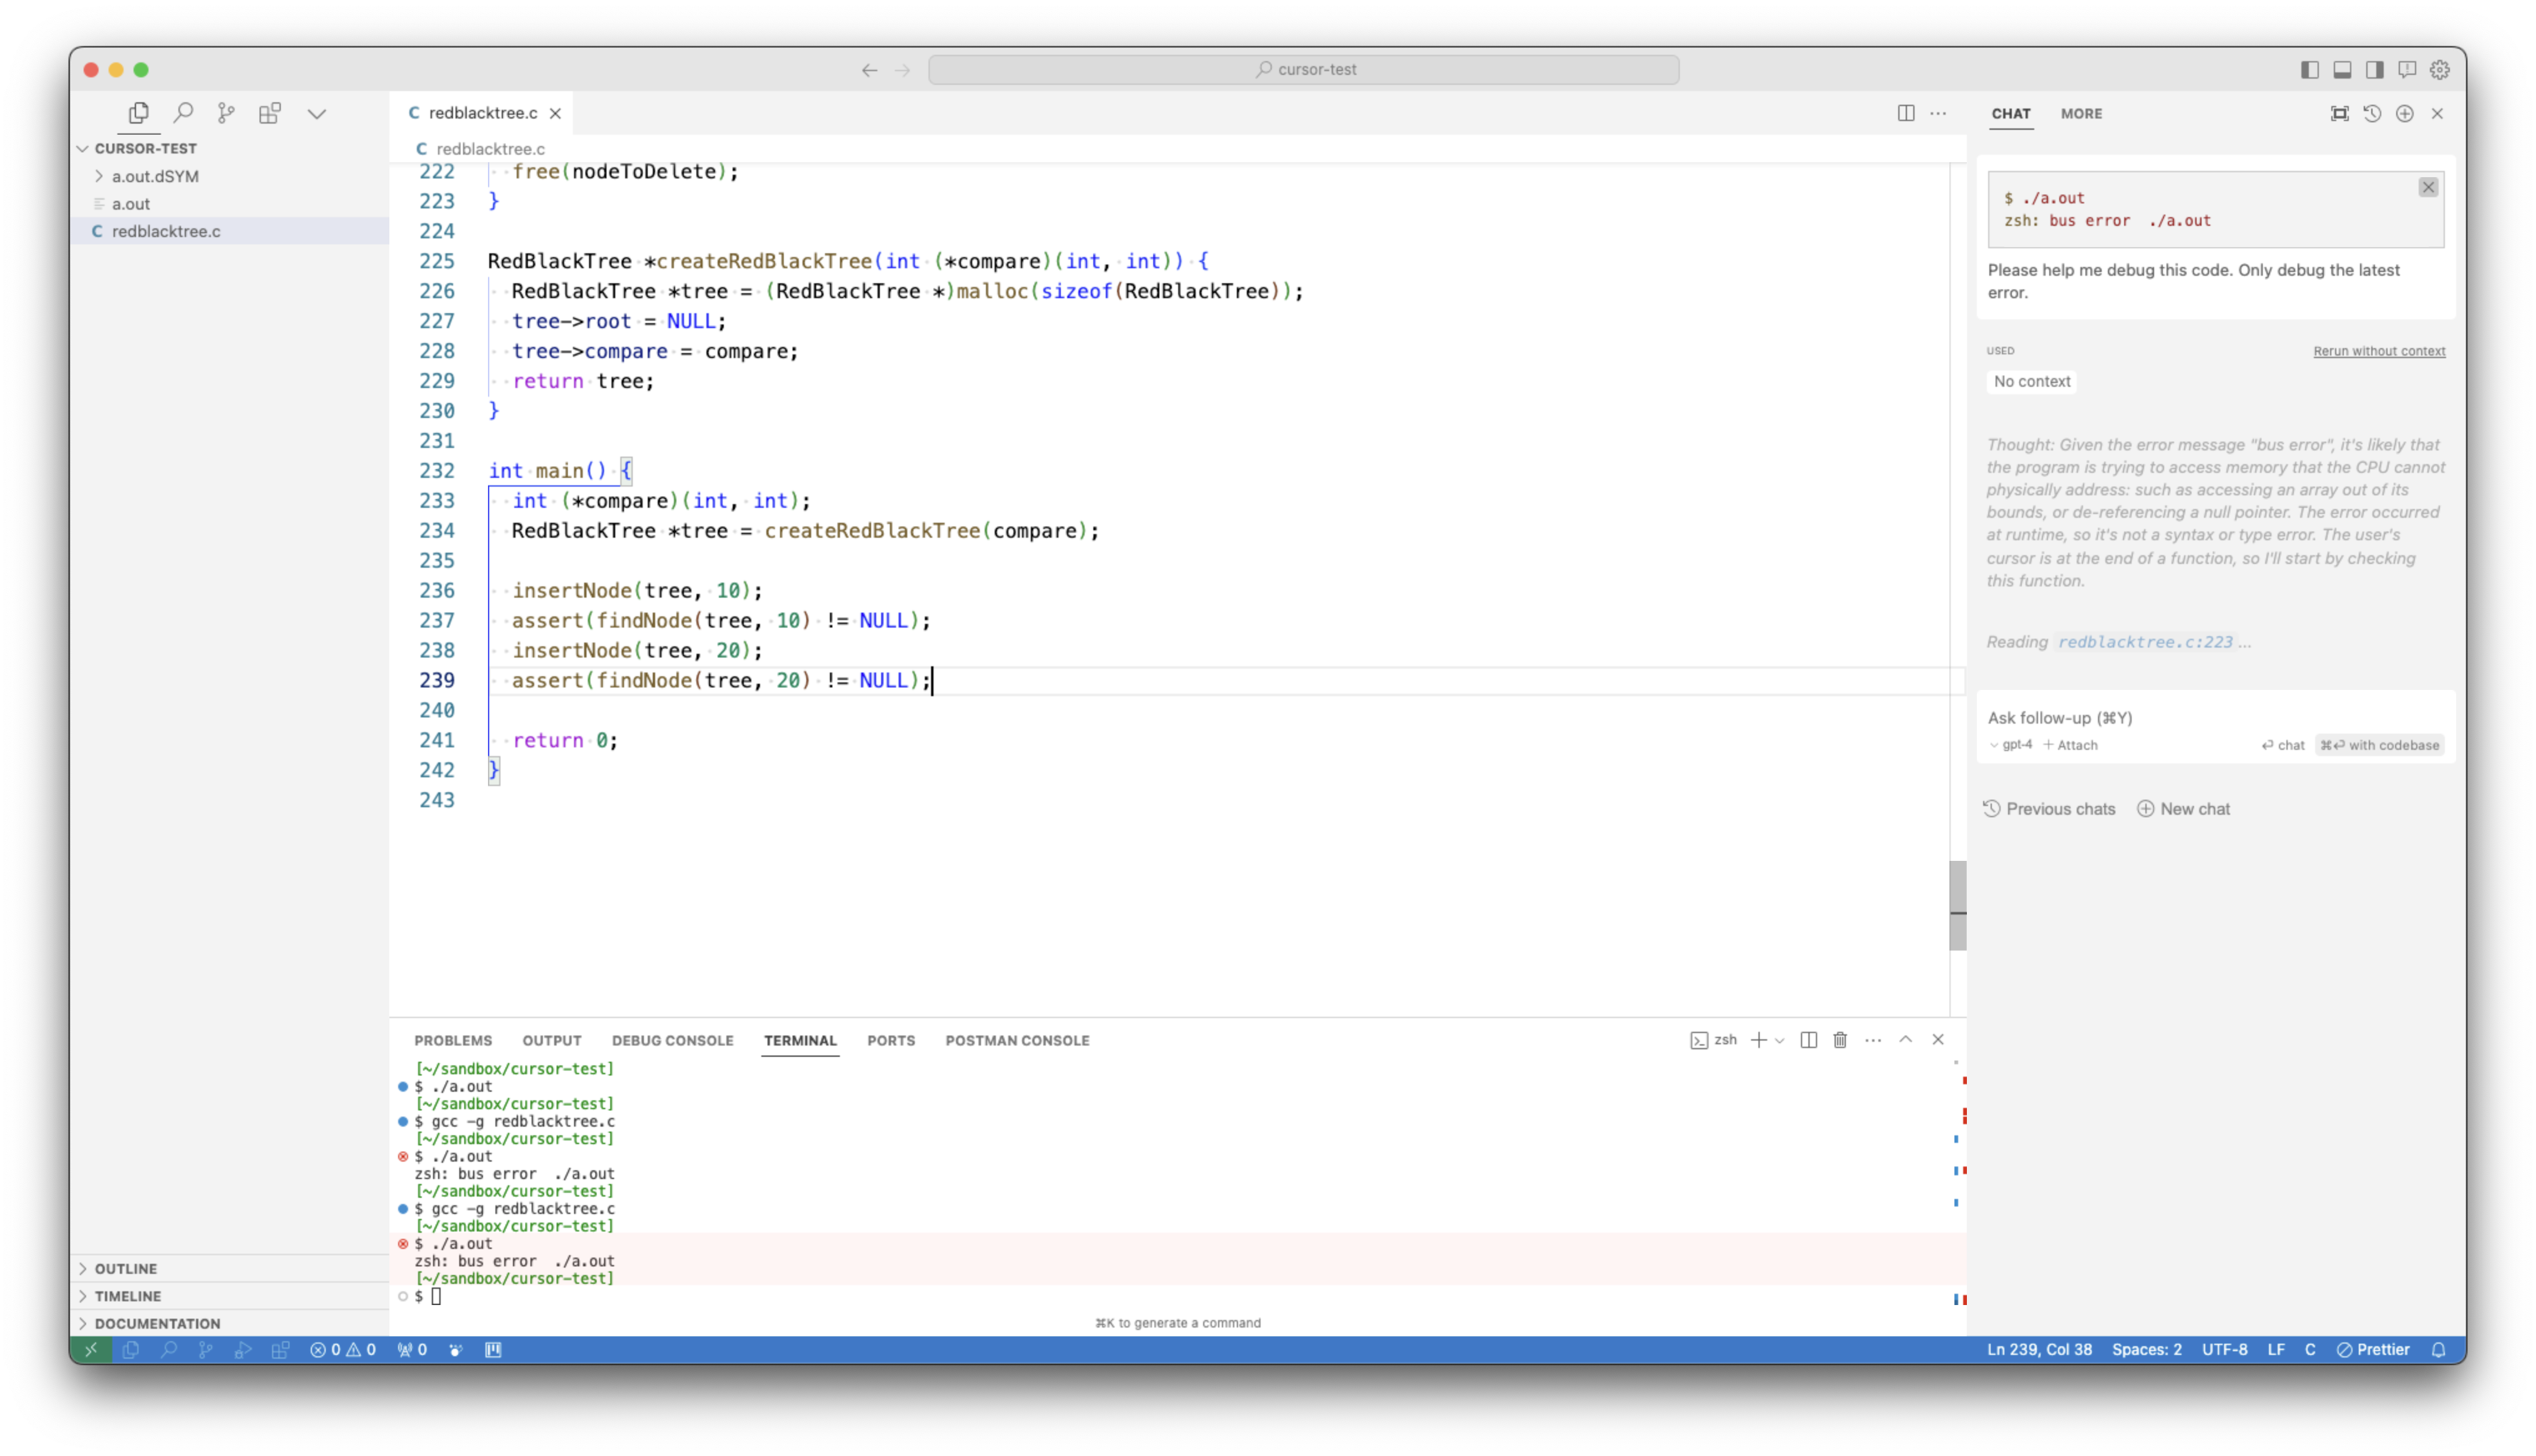The height and width of the screenshot is (1456, 2536).
Task: Open the Explorer view icon
Action: [x=138, y=113]
